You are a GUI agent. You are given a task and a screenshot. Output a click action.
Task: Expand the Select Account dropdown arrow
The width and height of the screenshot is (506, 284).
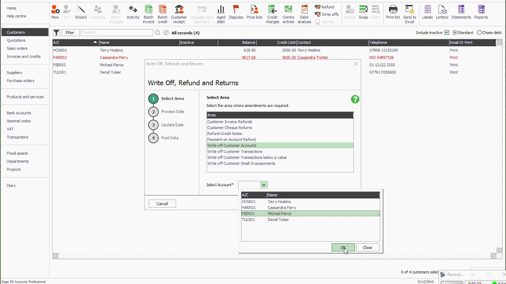264,185
